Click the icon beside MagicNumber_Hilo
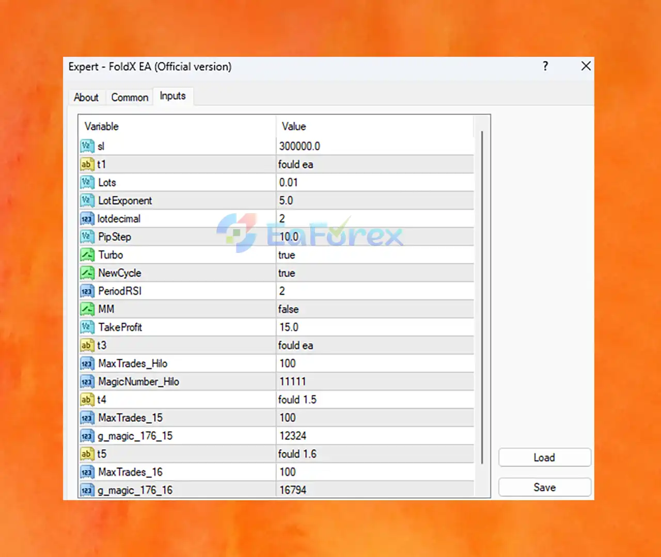Viewport: 661px width, 557px height. (87, 381)
